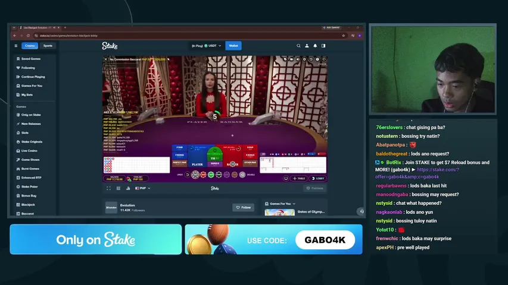Open the user profile icon

coord(307,46)
